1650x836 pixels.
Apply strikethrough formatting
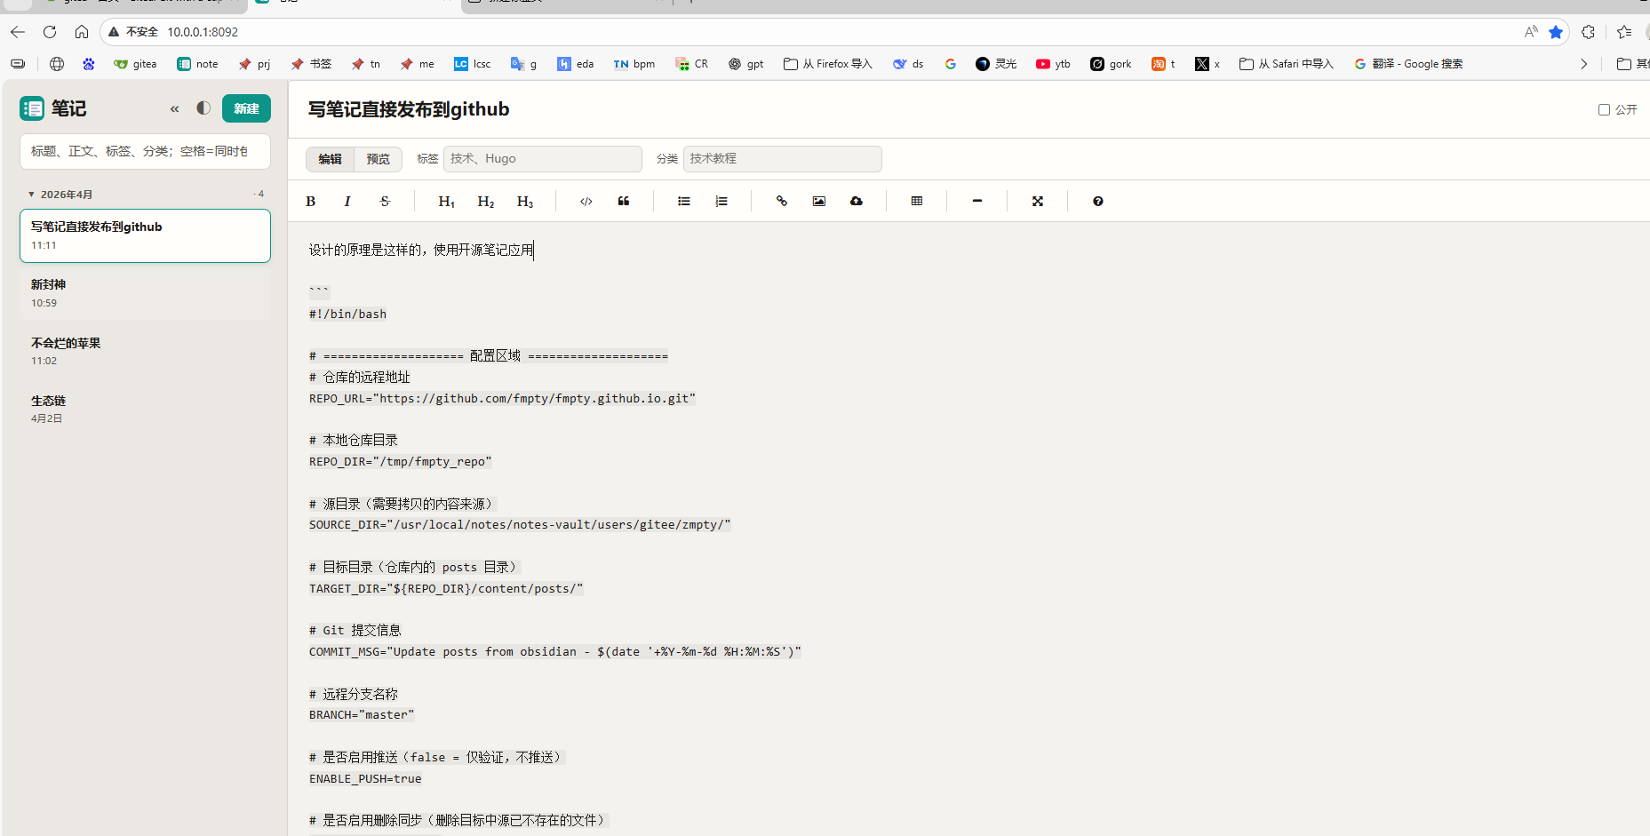(385, 202)
